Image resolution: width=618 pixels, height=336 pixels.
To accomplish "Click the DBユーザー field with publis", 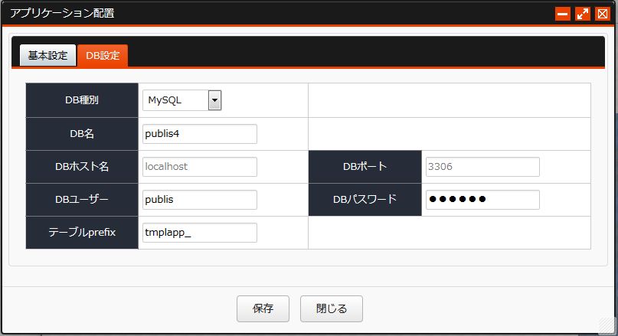I will coord(200,199).
